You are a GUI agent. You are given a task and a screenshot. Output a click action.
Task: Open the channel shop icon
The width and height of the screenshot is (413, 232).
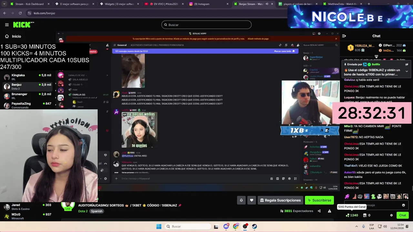(365, 215)
